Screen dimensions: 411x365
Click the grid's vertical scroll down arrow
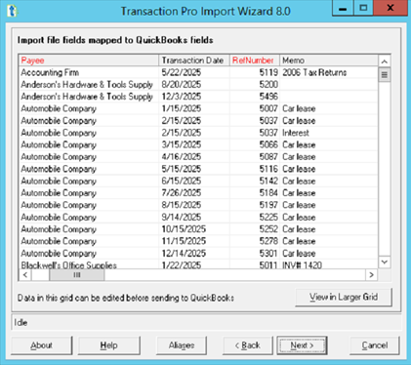pyautogui.click(x=385, y=262)
